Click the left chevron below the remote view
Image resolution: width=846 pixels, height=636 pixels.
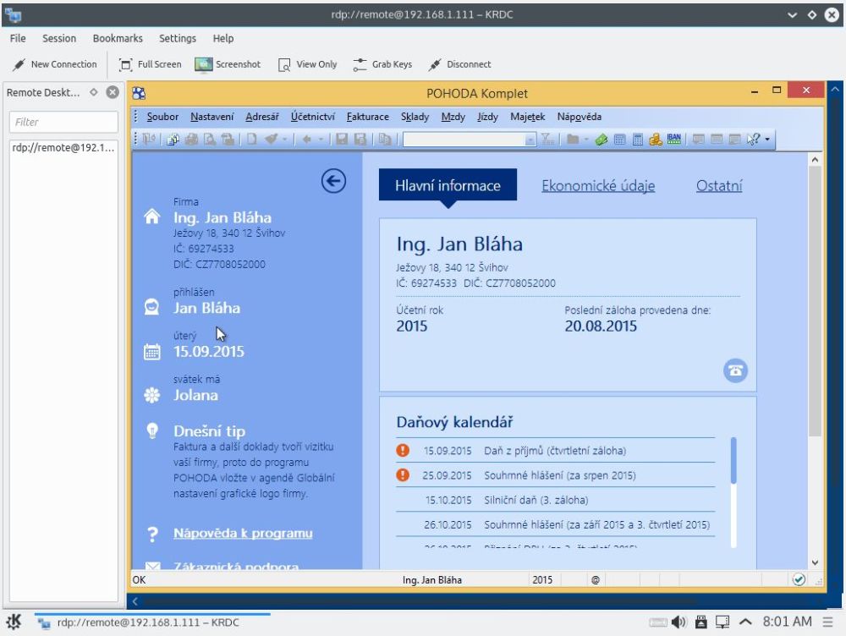pos(135,601)
